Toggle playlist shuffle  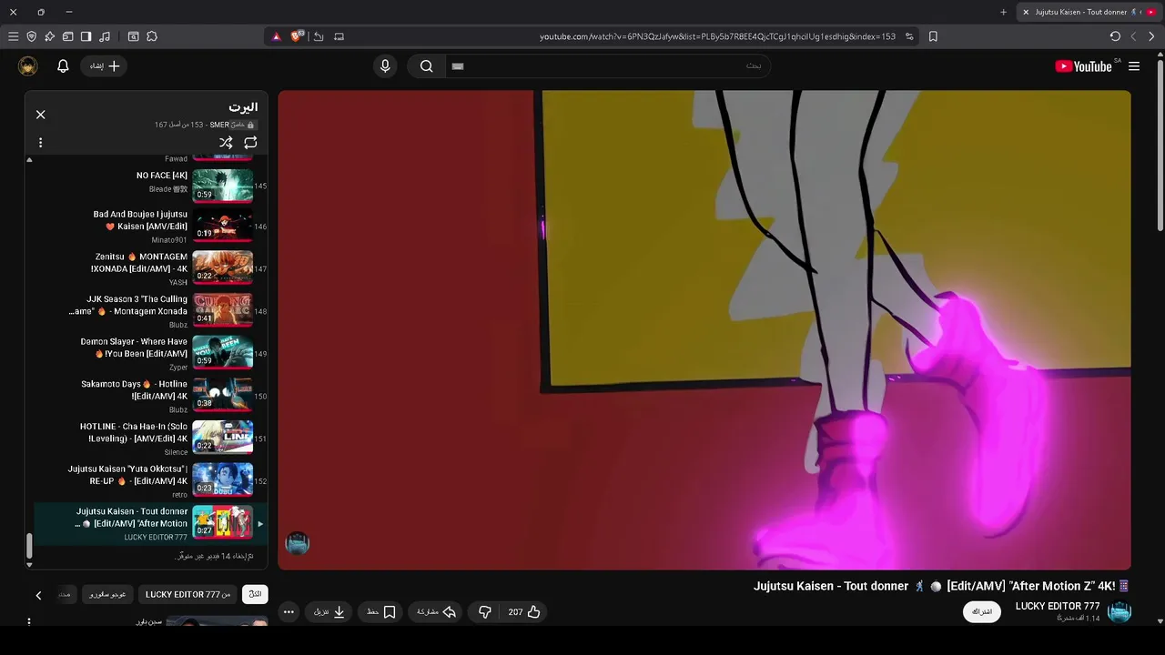(226, 143)
